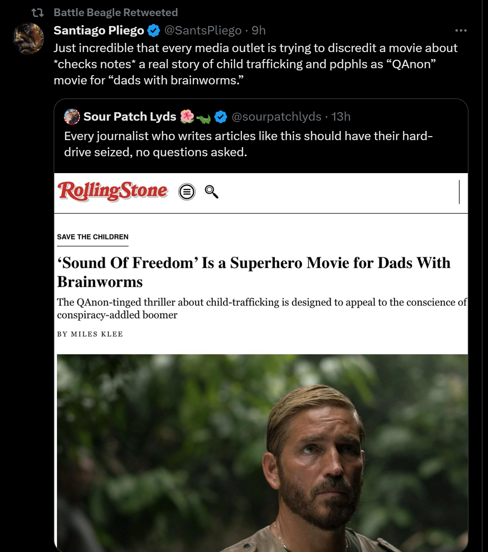Click the Rolling Stone search magnifier
Screen dimensions: 488x552
point(211,191)
